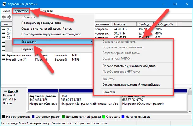193x126 pixels.
Task: Click the forward arrow toolbar icon
Action: point(9,17)
